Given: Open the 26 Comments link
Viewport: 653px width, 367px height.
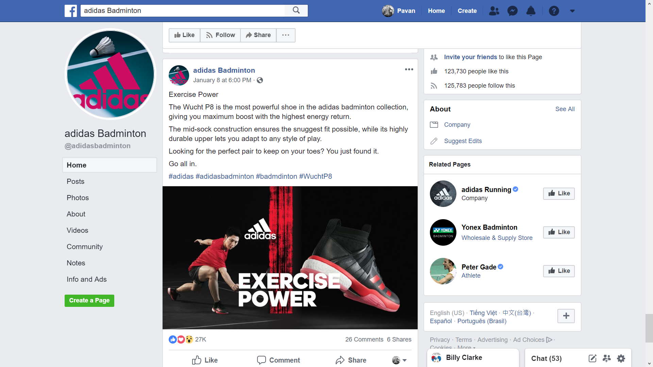Looking at the screenshot, I should (364, 339).
